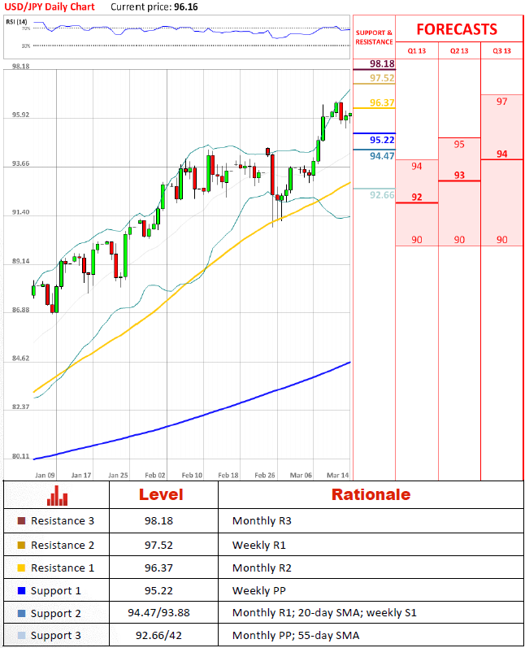The width and height of the screenshot is (525, 648).
Task: Click the Rationale column header
Action: [x=371, y=494]
